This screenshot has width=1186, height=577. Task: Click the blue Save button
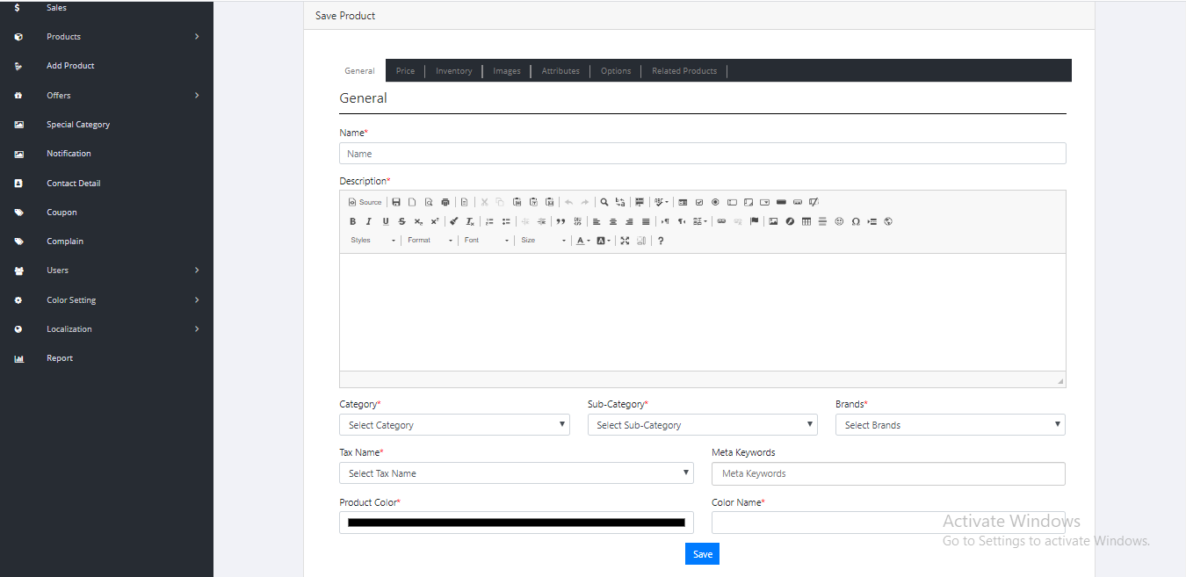tap(702, 554)
